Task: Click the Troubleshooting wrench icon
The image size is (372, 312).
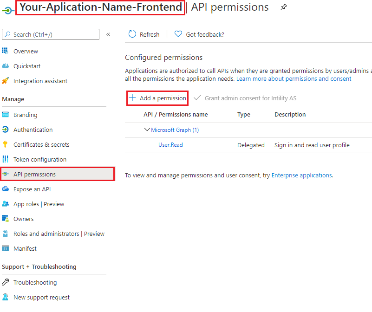Action: (x=5, y=282)
